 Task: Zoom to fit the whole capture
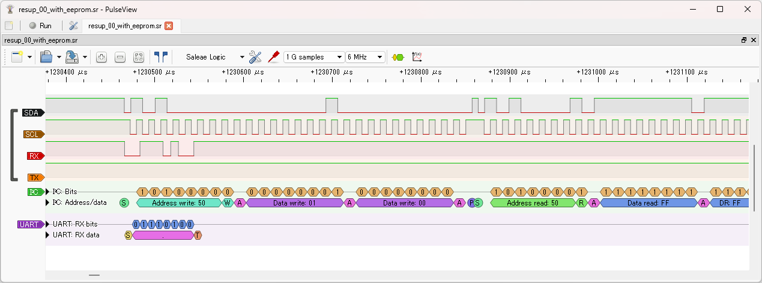click(x=139, y=57)
